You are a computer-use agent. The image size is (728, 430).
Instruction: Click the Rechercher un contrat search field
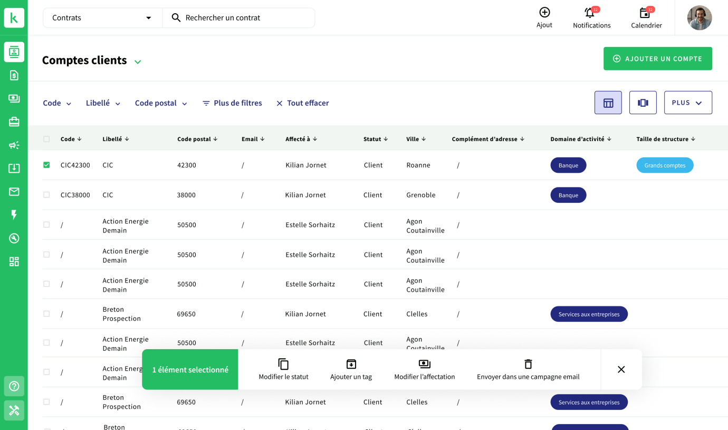[243, 18]
